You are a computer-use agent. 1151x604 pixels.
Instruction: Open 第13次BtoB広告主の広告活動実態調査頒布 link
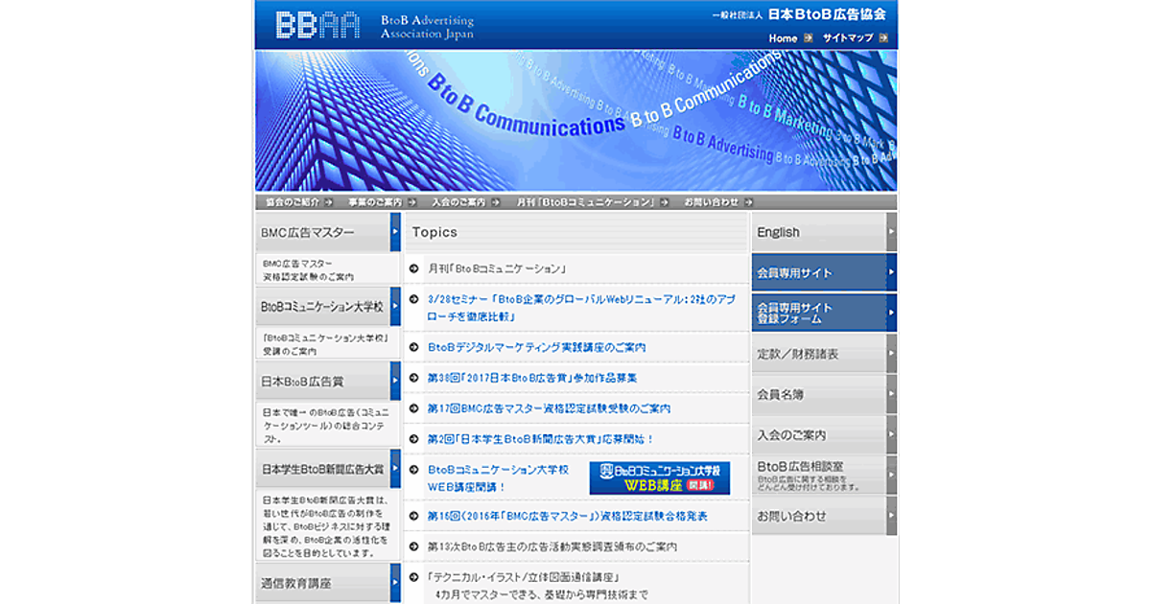coord(552,546)
